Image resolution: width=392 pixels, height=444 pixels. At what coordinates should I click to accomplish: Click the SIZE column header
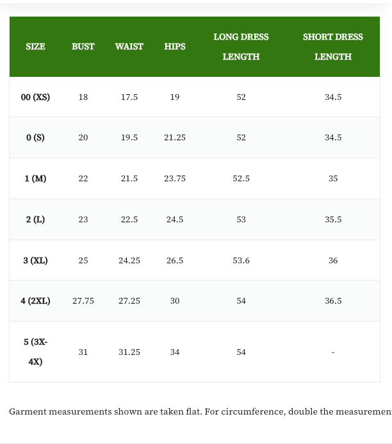(35, 46)
